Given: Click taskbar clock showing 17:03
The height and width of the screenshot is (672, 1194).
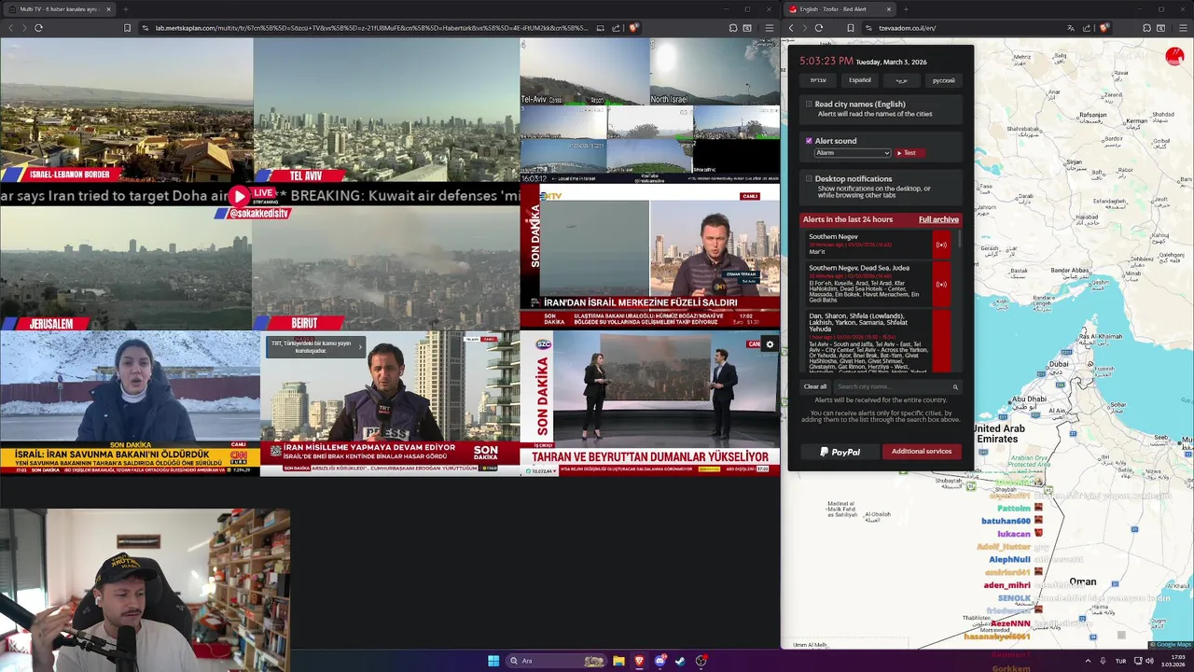Looking at the screenshot, I should click(1173, 661).
